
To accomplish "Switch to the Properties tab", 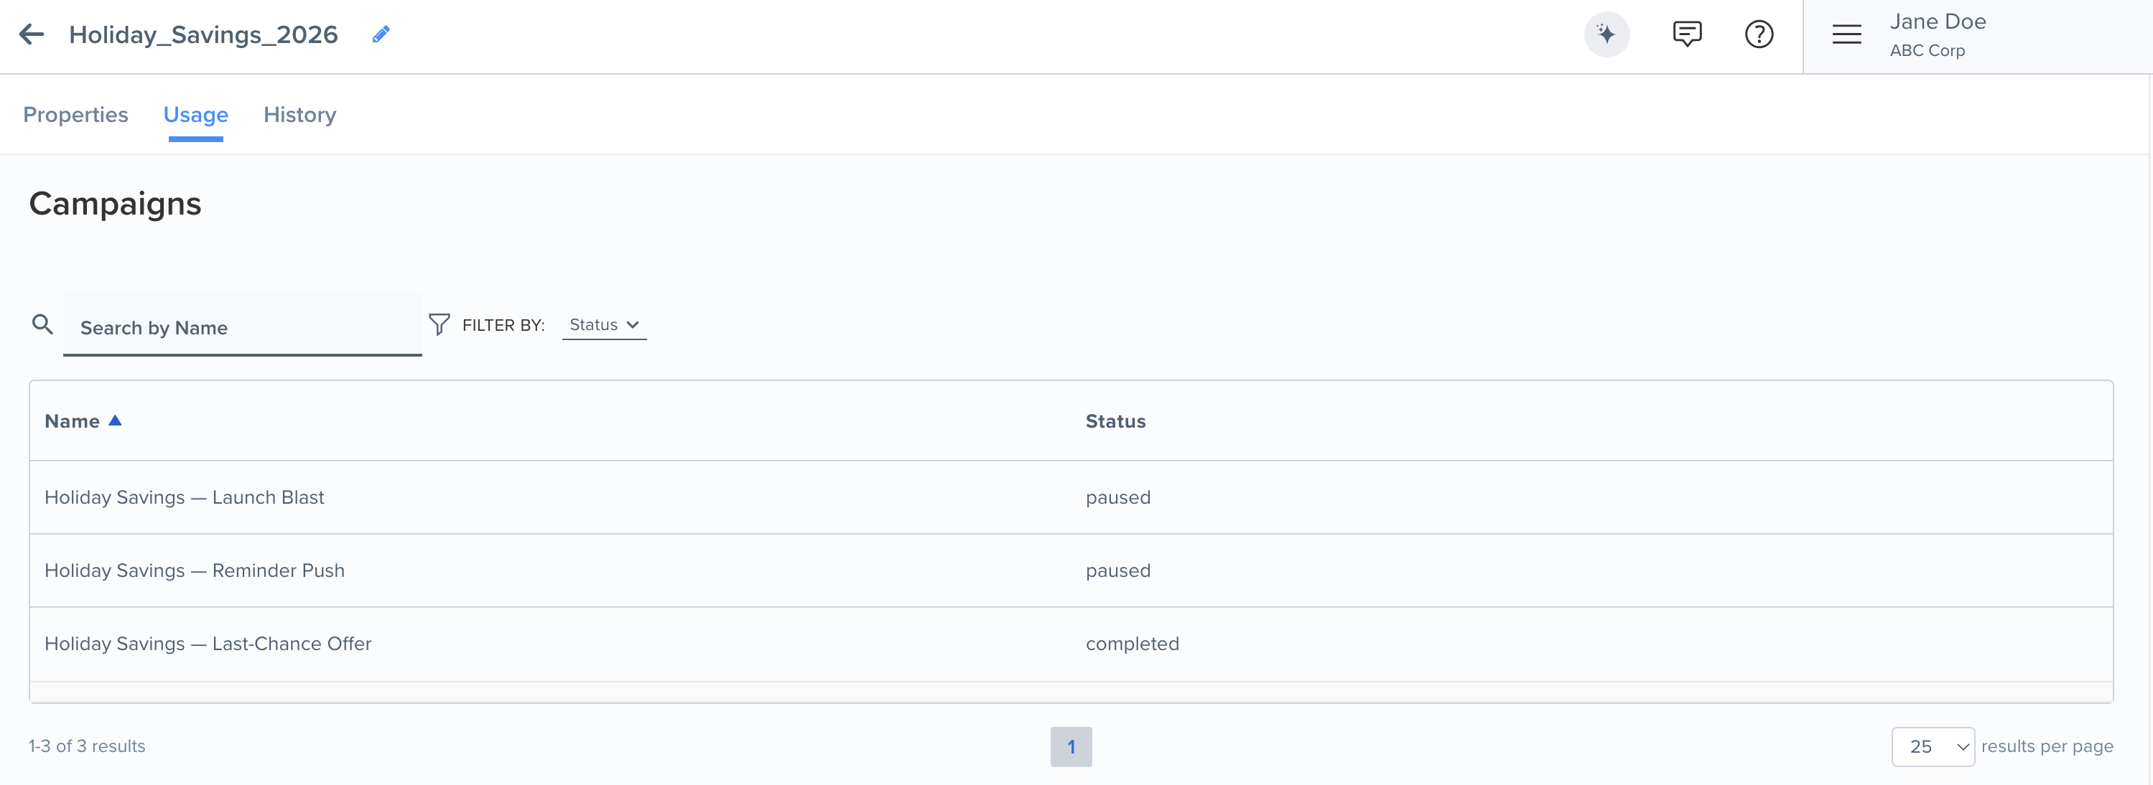I will pyautogui.click(x=75, y=114).
